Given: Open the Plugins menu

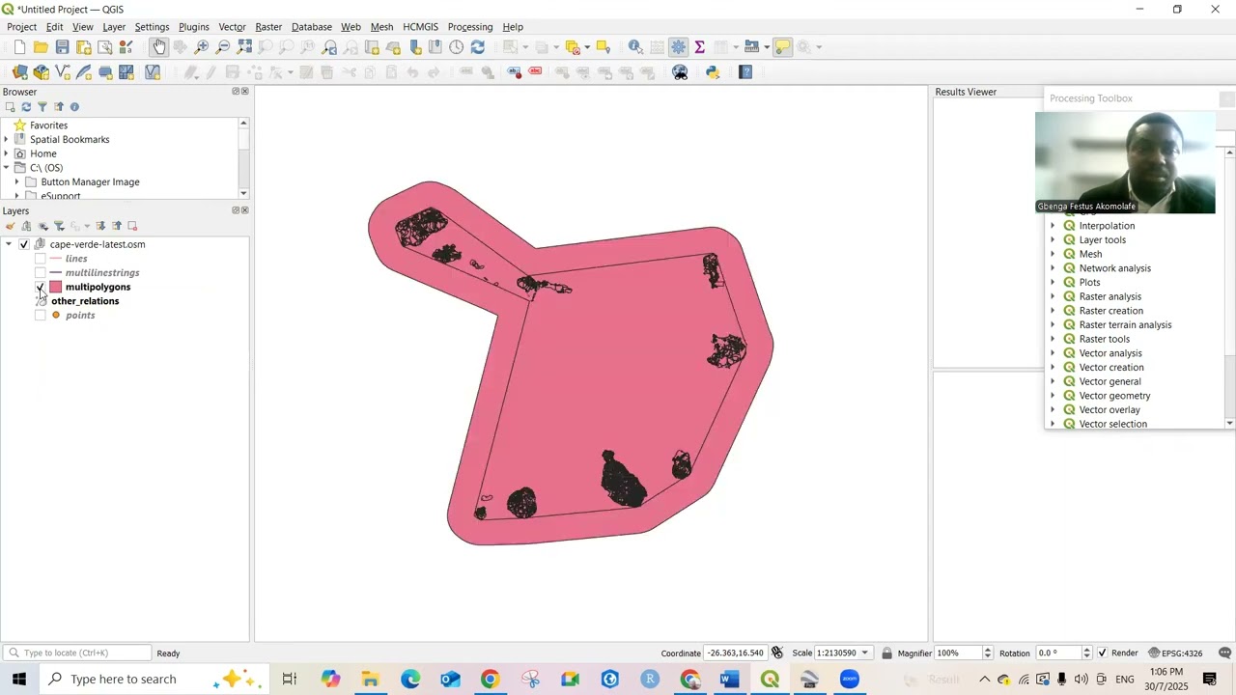Looking at the screenshot, I should 193,27.
